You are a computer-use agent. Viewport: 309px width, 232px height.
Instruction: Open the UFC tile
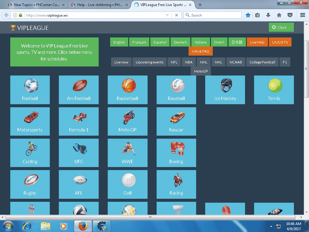pos(79,153)
